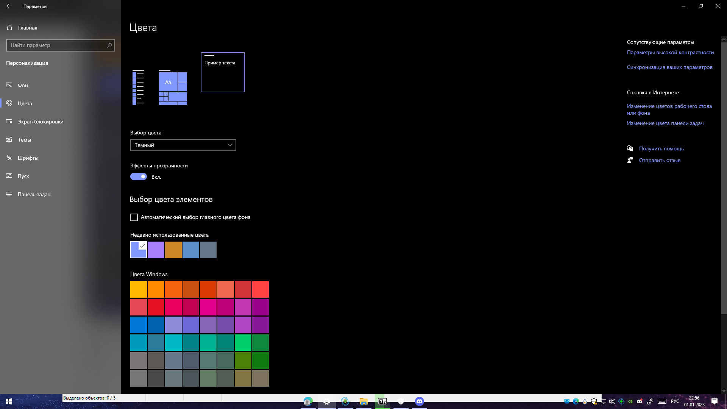Viewport: 727px width, 409px height.
Task: Open File Explorer from taskbar
Action: tap(363, 401)
